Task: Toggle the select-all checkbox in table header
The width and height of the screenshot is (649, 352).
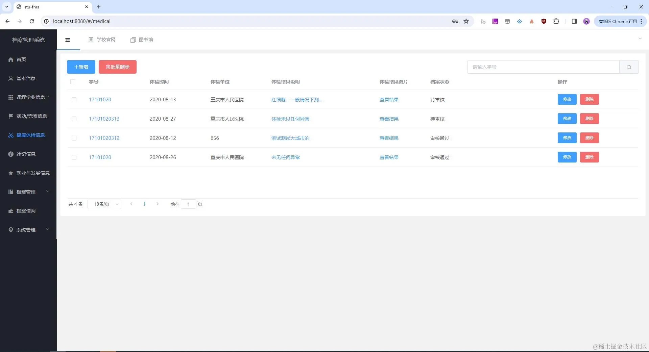Action: [x=73, y=82]
